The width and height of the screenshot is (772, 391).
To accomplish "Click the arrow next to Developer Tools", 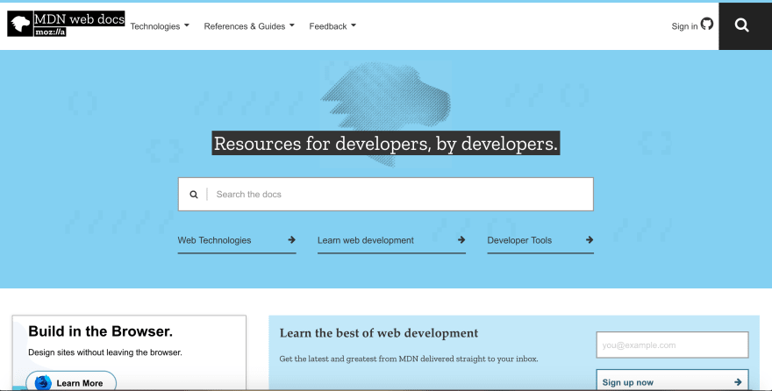I will 590,240.
